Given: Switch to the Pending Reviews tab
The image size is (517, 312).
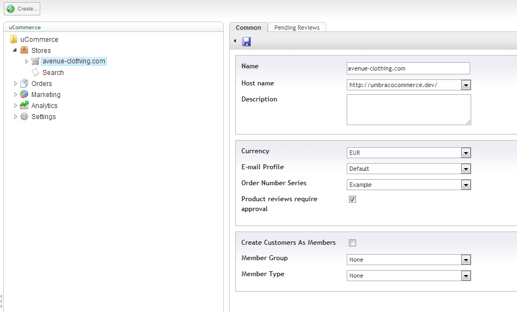Looking at the screenshot, I should point(297,28).
